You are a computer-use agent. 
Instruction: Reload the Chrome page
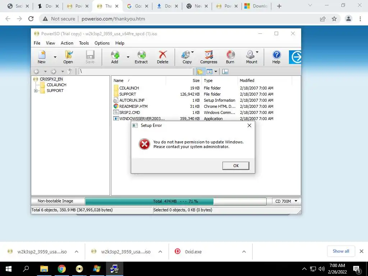pyautogui.click(x=31, y=19)
